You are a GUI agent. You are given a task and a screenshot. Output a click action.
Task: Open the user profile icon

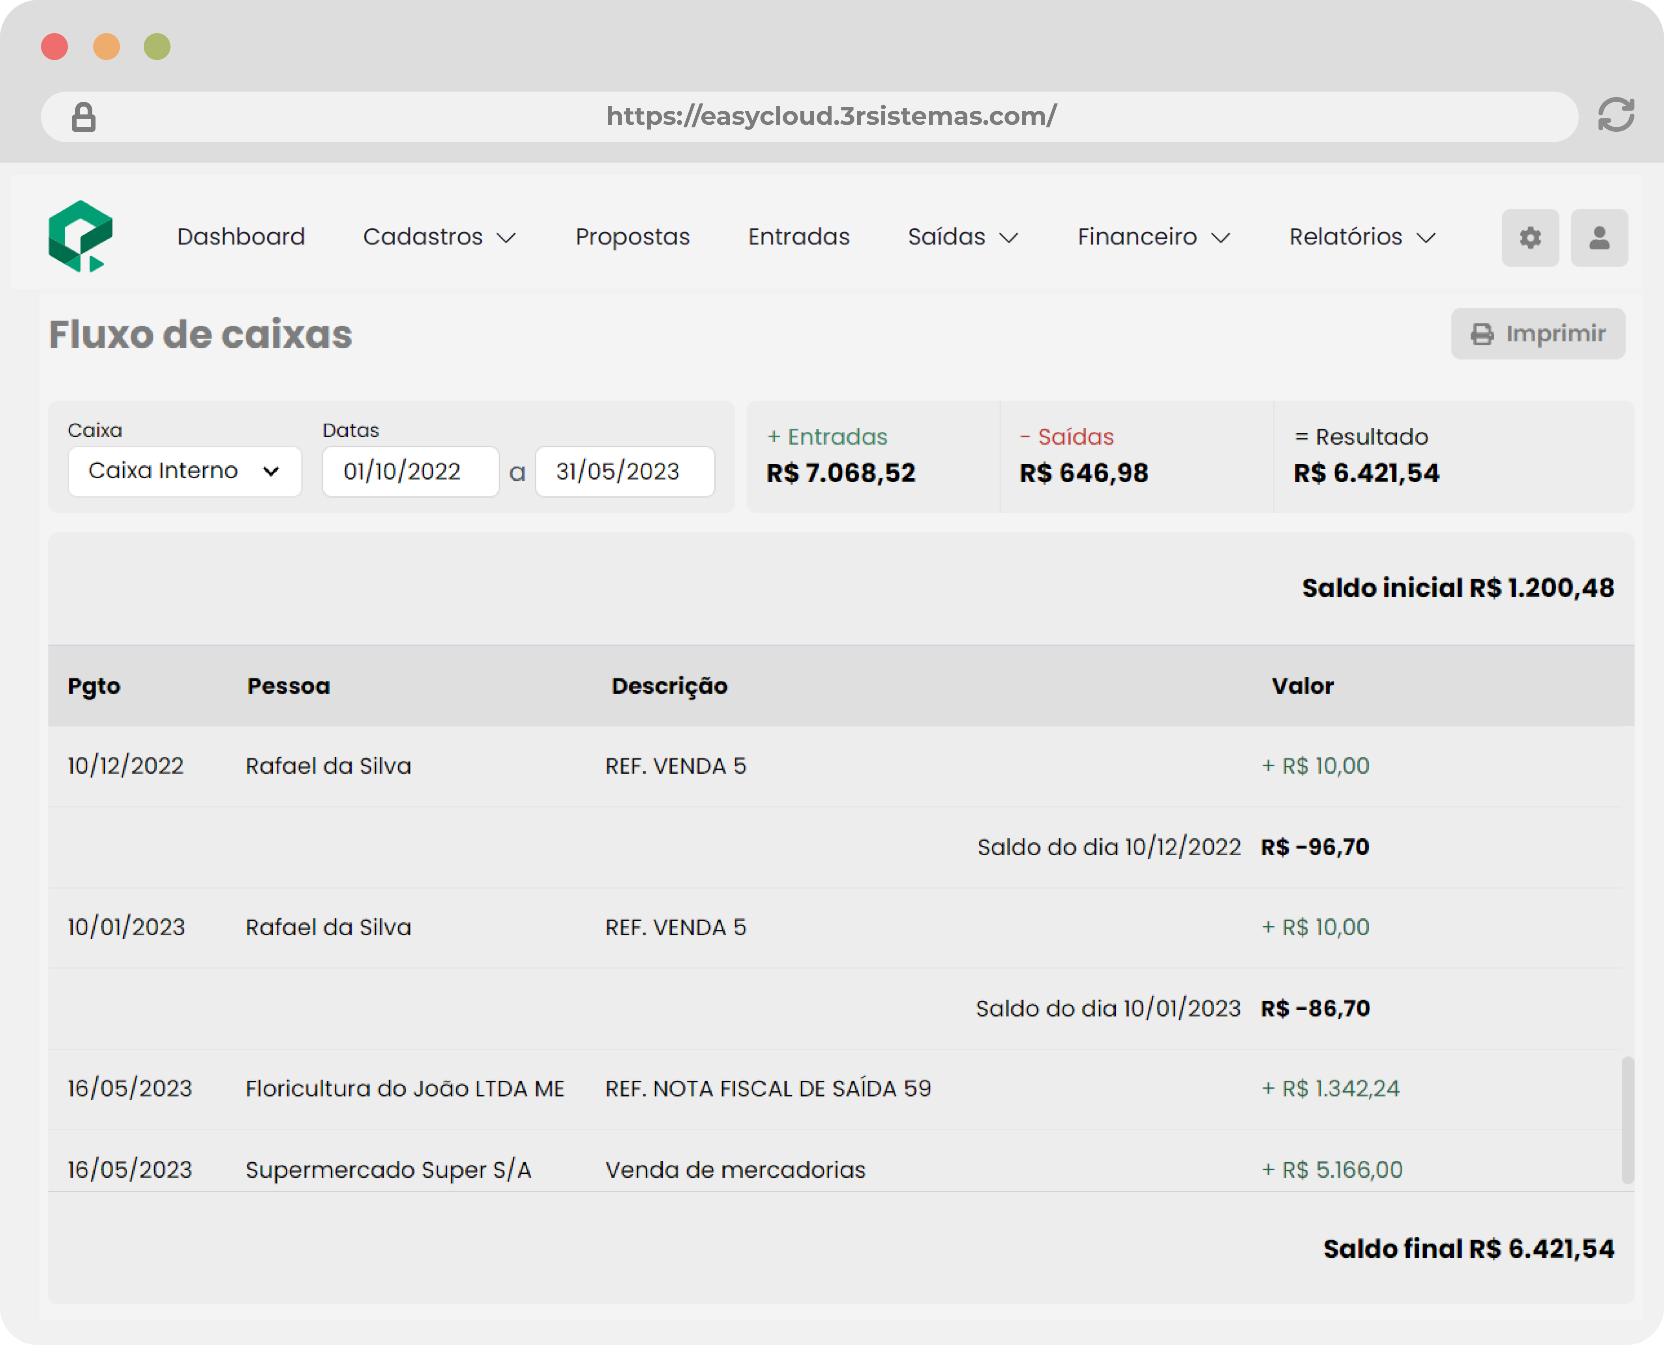click(1599, 237)
